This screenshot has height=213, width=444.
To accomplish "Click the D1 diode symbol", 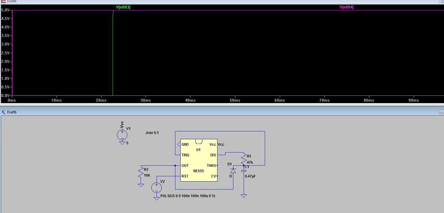I will pyautogui.click(x=233, y=171).
